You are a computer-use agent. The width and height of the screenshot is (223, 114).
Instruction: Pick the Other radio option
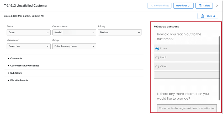(x=157, y=66)
